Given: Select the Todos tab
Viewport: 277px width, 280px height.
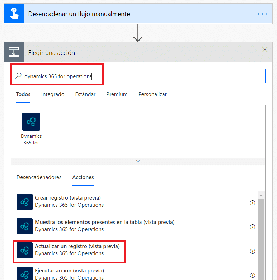Looking at the screenshot, I should click(x=23, y=94).
